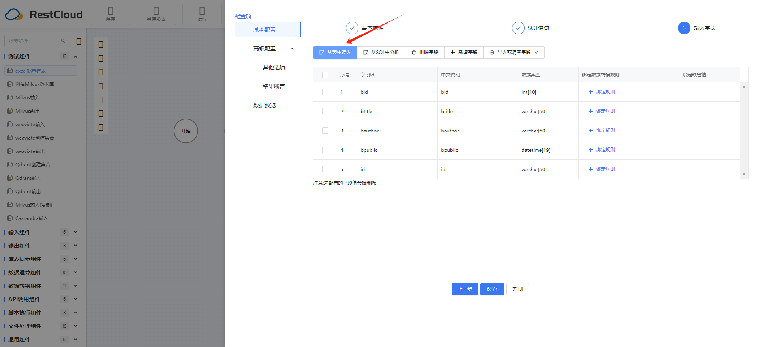Check the checkbox for the bauthor row

[325, 131]
